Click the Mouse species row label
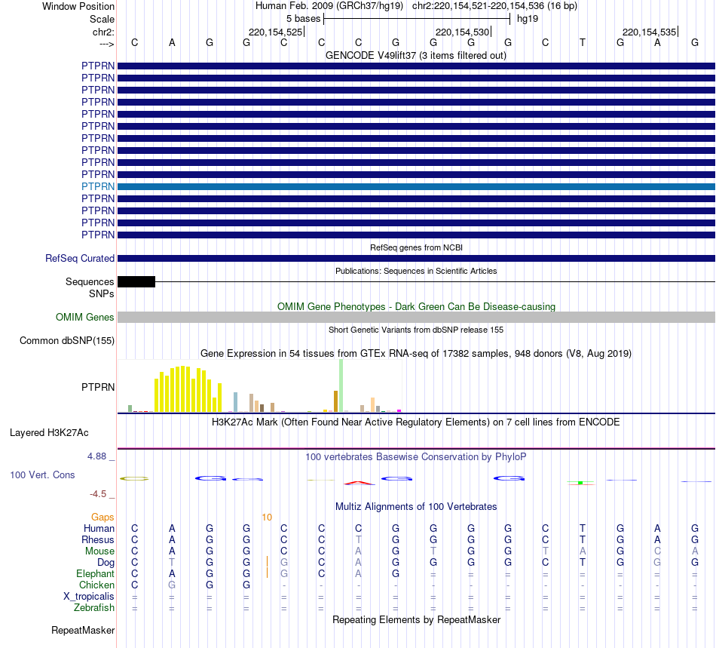 pos(99,551)
